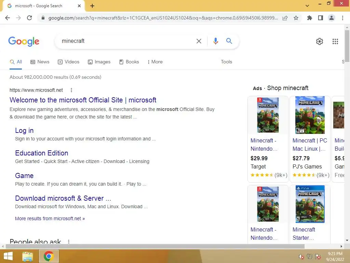Click the vertical page scrollbar
350x263 pixels.
(x=347, y=46)
